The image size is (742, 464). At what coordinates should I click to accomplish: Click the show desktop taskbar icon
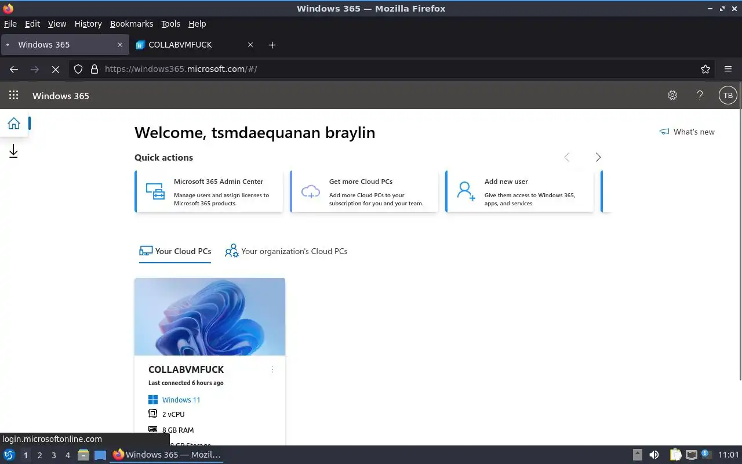coord(100,455)
